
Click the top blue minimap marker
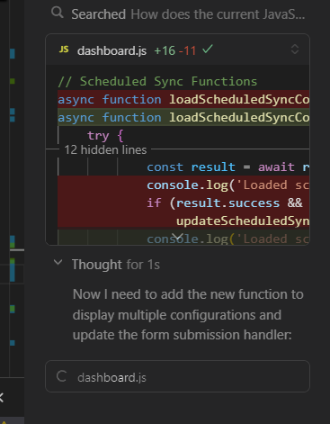13,53
